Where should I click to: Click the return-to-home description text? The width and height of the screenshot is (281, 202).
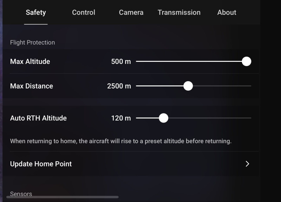[121, 141]
